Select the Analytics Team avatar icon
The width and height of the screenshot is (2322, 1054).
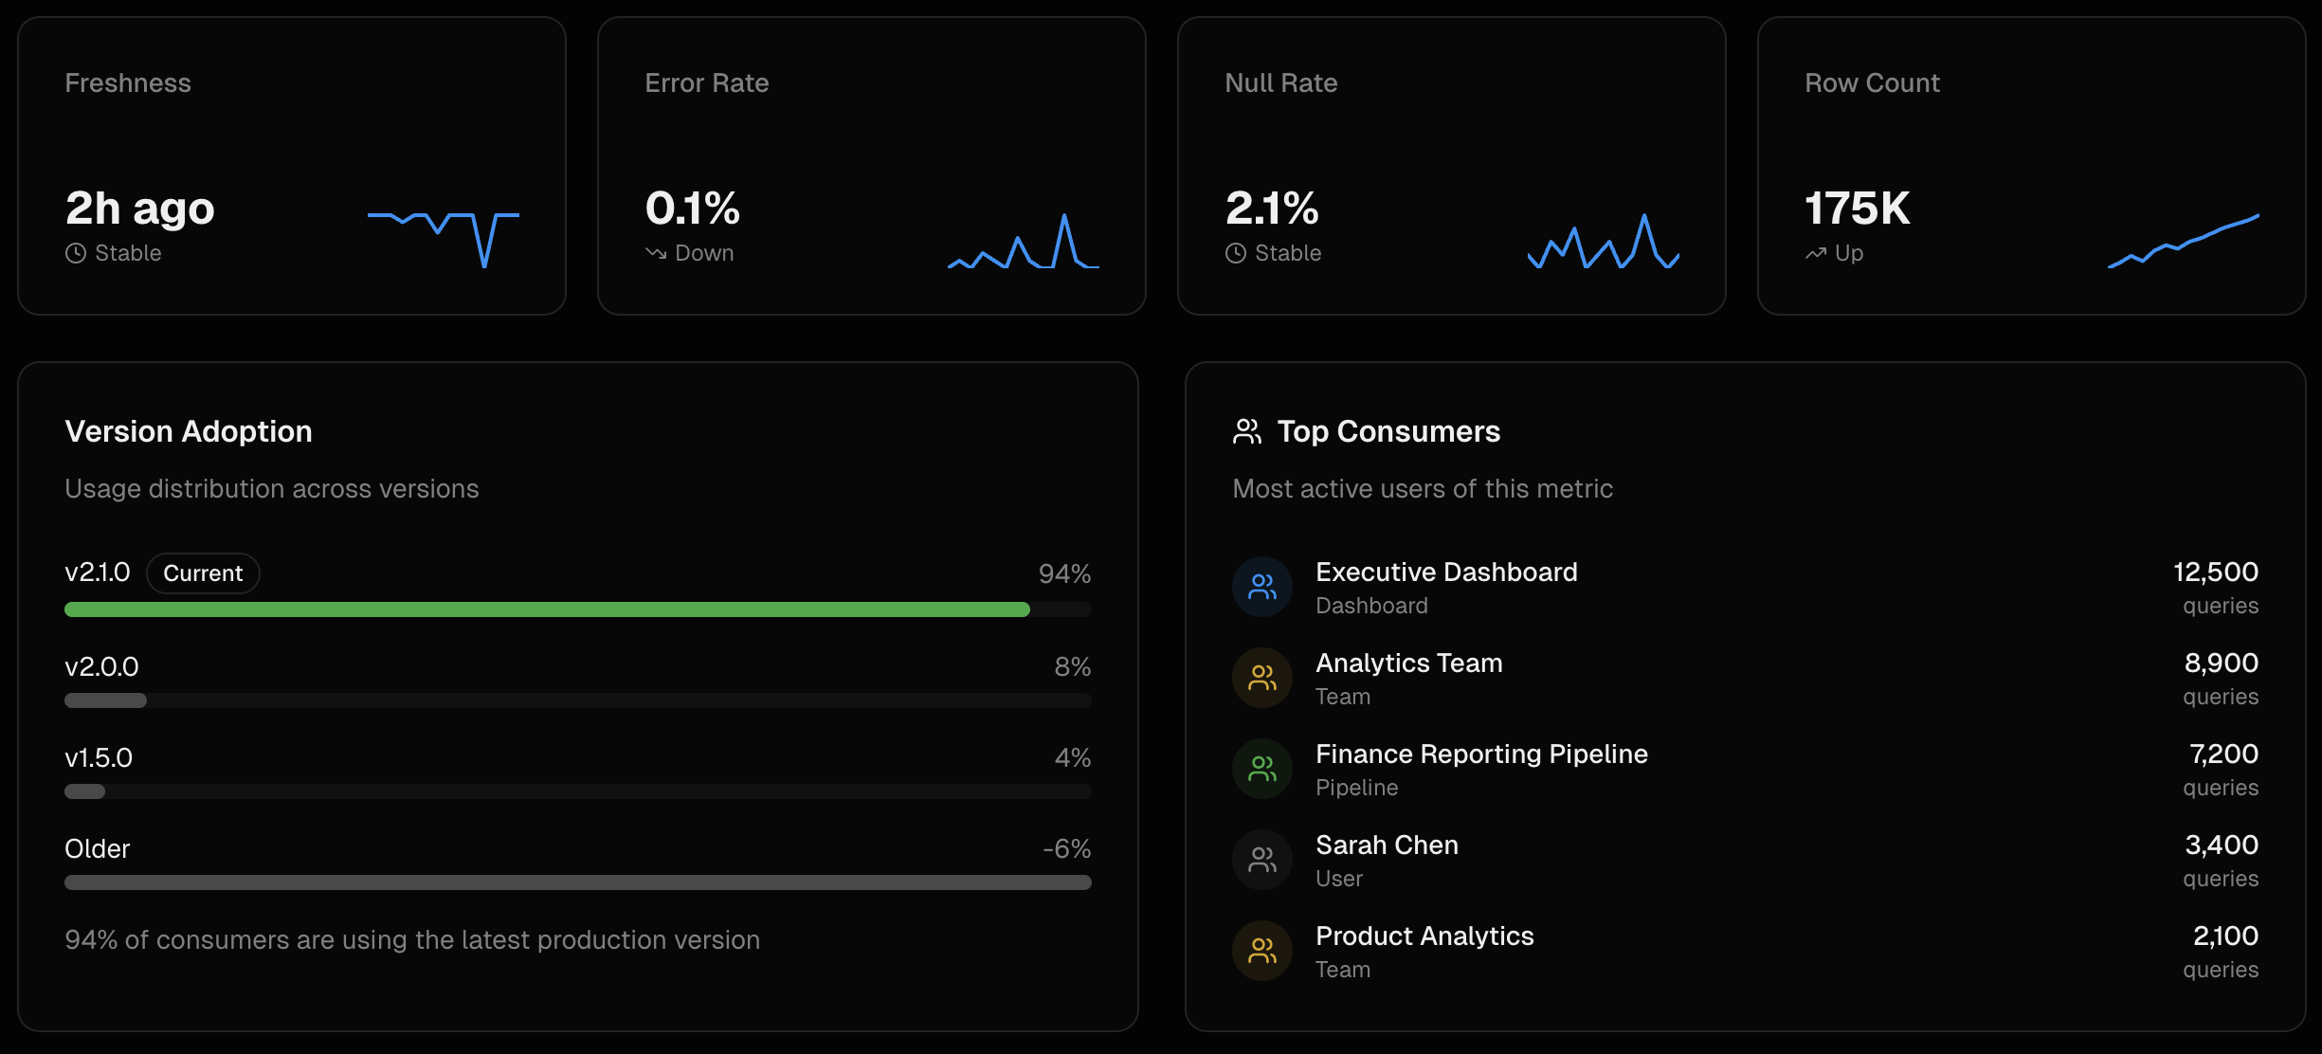1261,678
